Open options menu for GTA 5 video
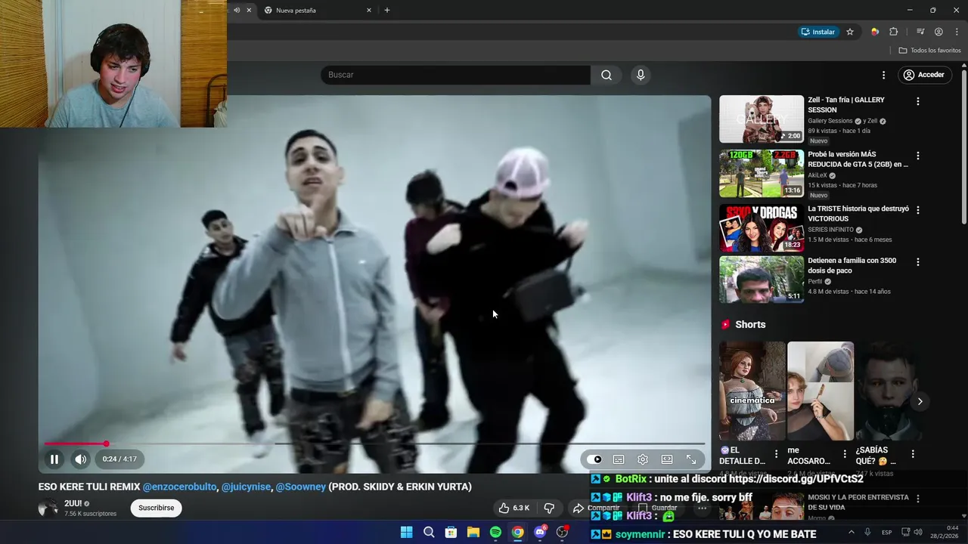The image size is (968, 544). point(918,156)
